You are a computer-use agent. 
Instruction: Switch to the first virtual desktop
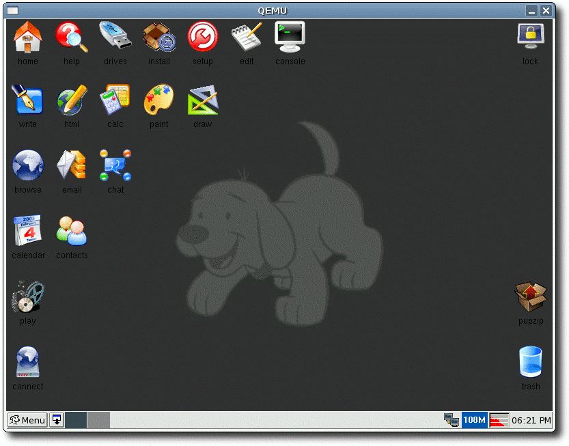coord(76,420)
